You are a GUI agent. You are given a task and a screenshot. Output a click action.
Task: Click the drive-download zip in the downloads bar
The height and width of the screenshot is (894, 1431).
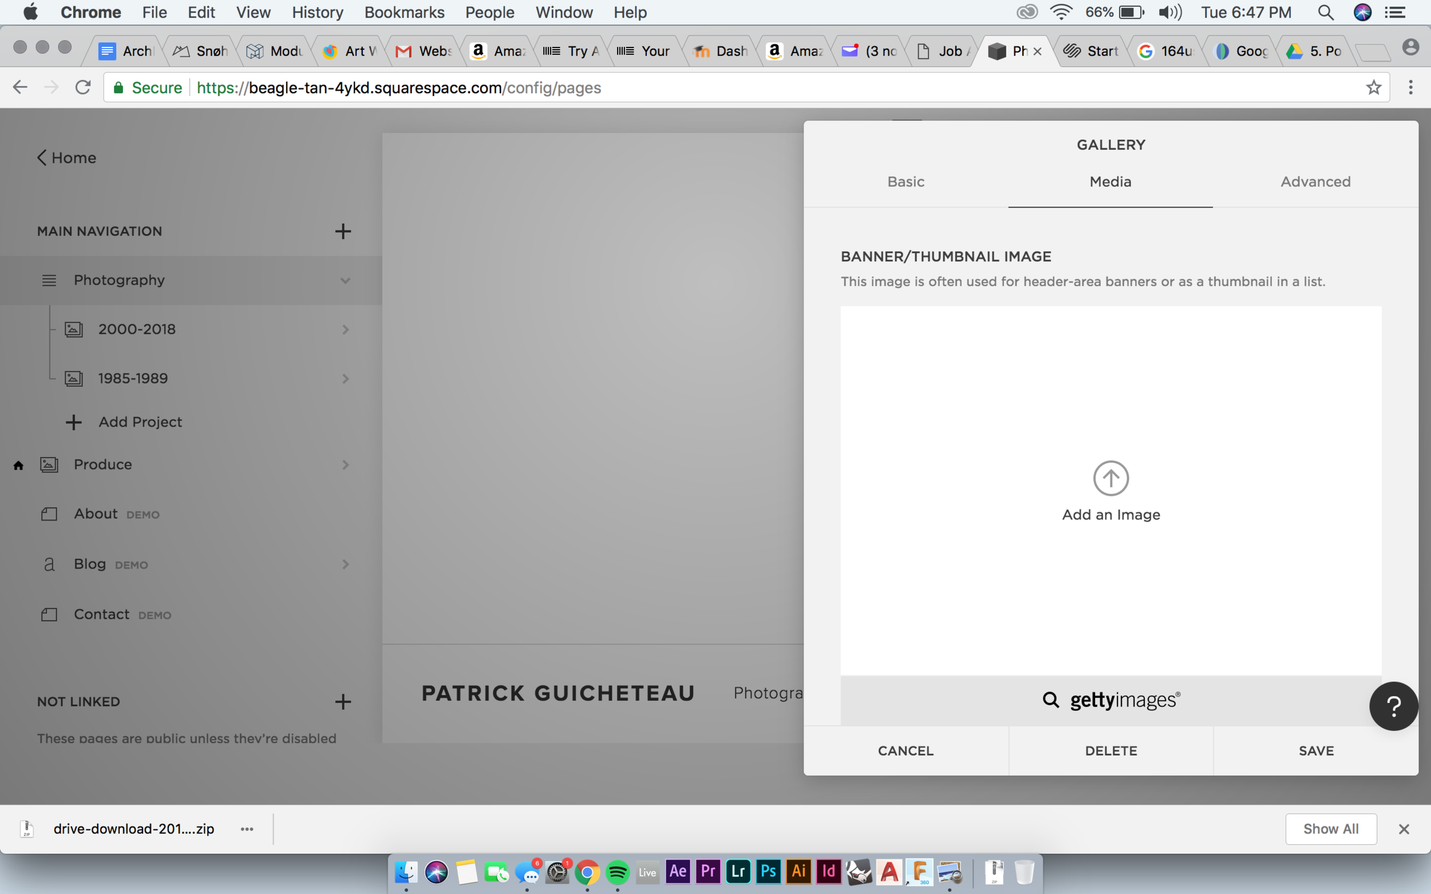pos(133,828)
